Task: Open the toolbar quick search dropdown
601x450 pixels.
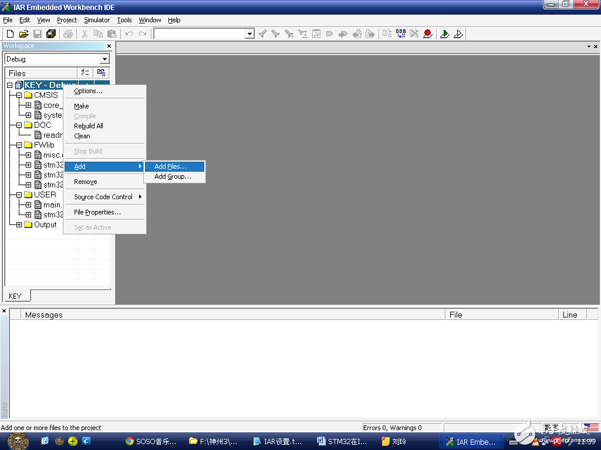Action: 249,34
